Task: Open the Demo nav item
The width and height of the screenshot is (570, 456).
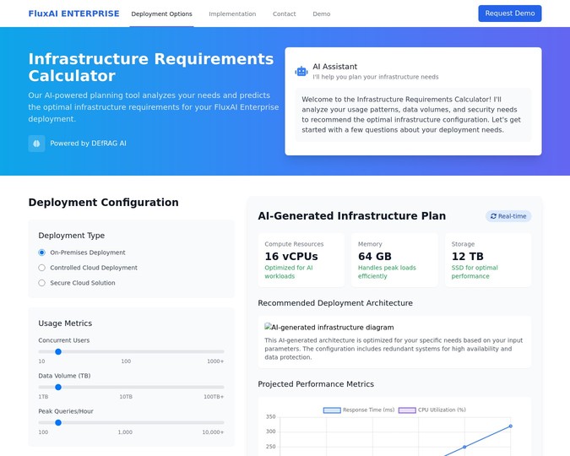Action: coord(322,14)
